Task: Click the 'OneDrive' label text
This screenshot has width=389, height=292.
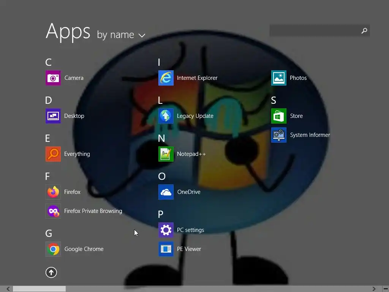Action: point(189,192)
